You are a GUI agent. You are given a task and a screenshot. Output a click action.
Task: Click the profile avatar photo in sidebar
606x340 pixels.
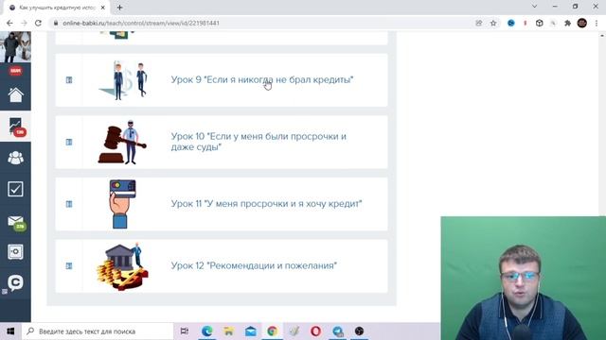click(x=15, y=46)
